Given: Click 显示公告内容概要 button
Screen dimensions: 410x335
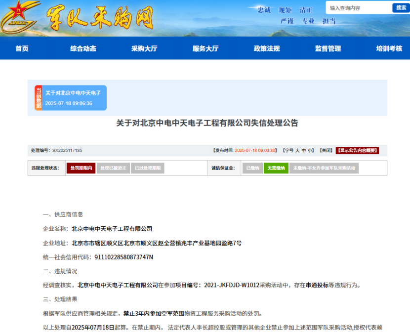Looking at the screenshot, I should [x=357, y=150].
